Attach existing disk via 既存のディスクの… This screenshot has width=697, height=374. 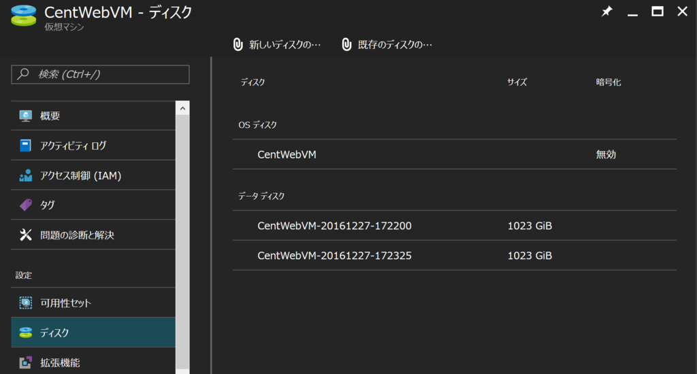[x=387, y=44]
